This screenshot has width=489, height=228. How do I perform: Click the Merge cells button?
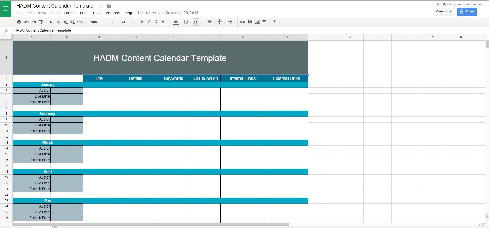click(196, 22)
